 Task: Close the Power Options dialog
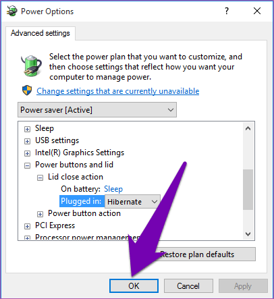[257, 11]
